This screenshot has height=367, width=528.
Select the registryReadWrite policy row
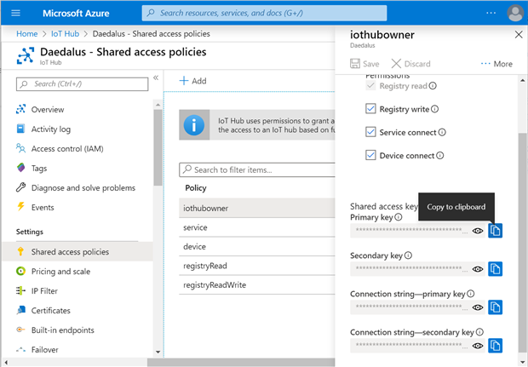(257, 285)
